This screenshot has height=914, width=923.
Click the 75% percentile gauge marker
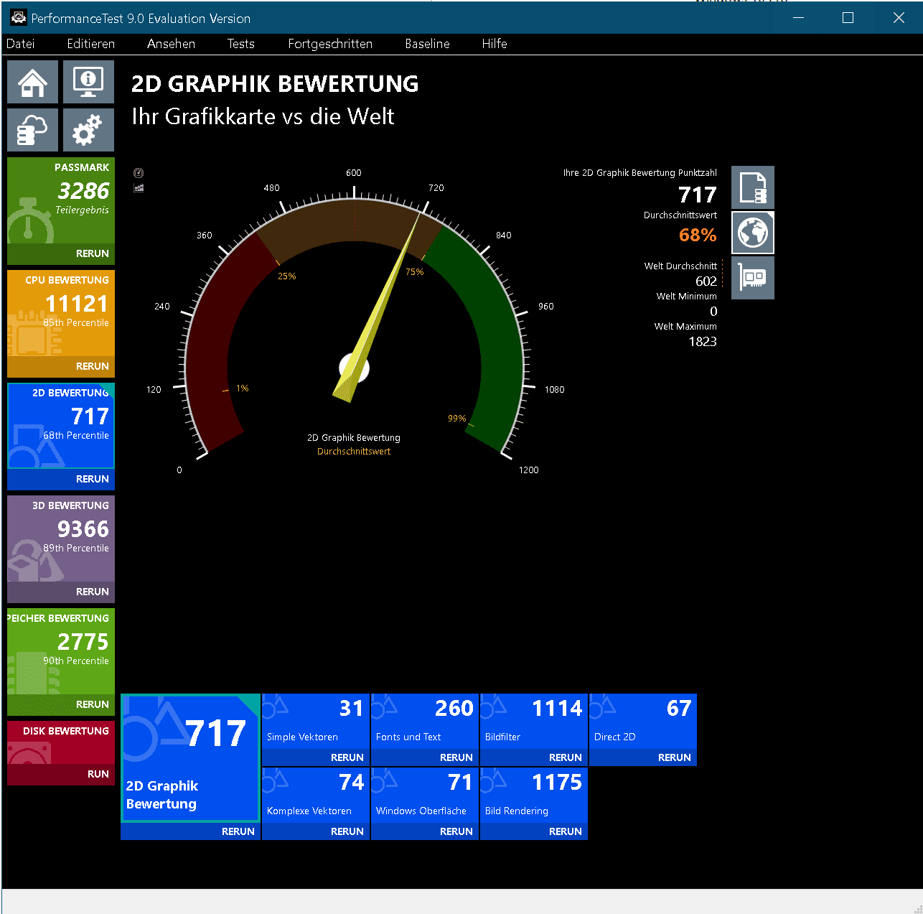pos(415,272)
